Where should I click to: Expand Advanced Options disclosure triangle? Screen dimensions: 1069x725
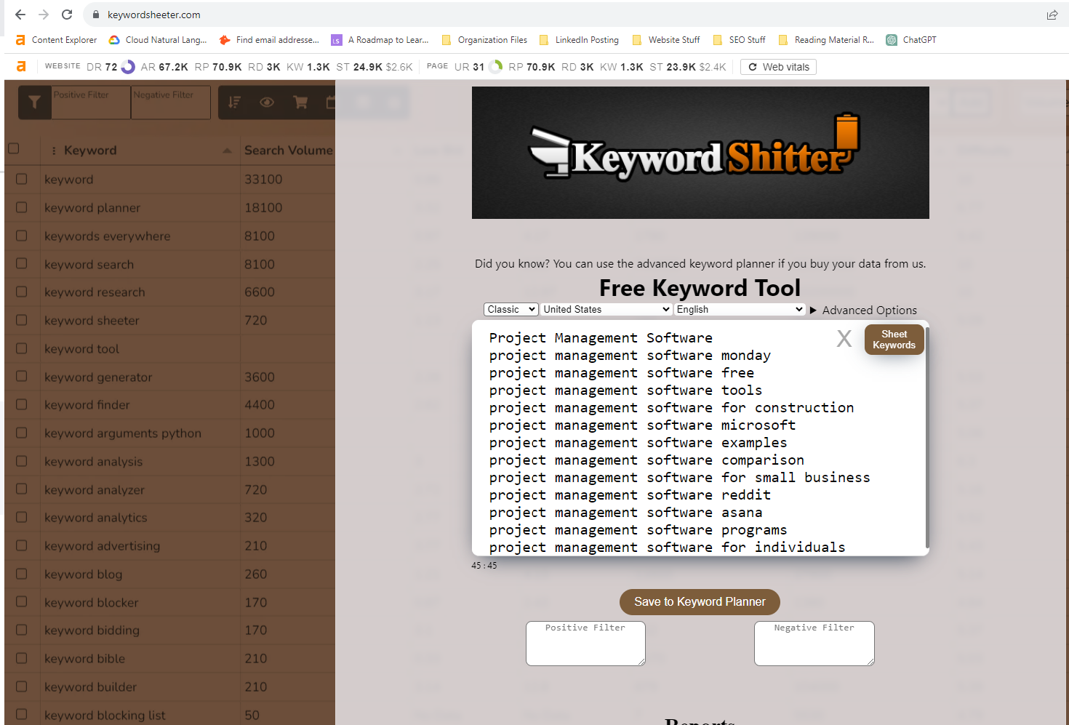[813, 311]
